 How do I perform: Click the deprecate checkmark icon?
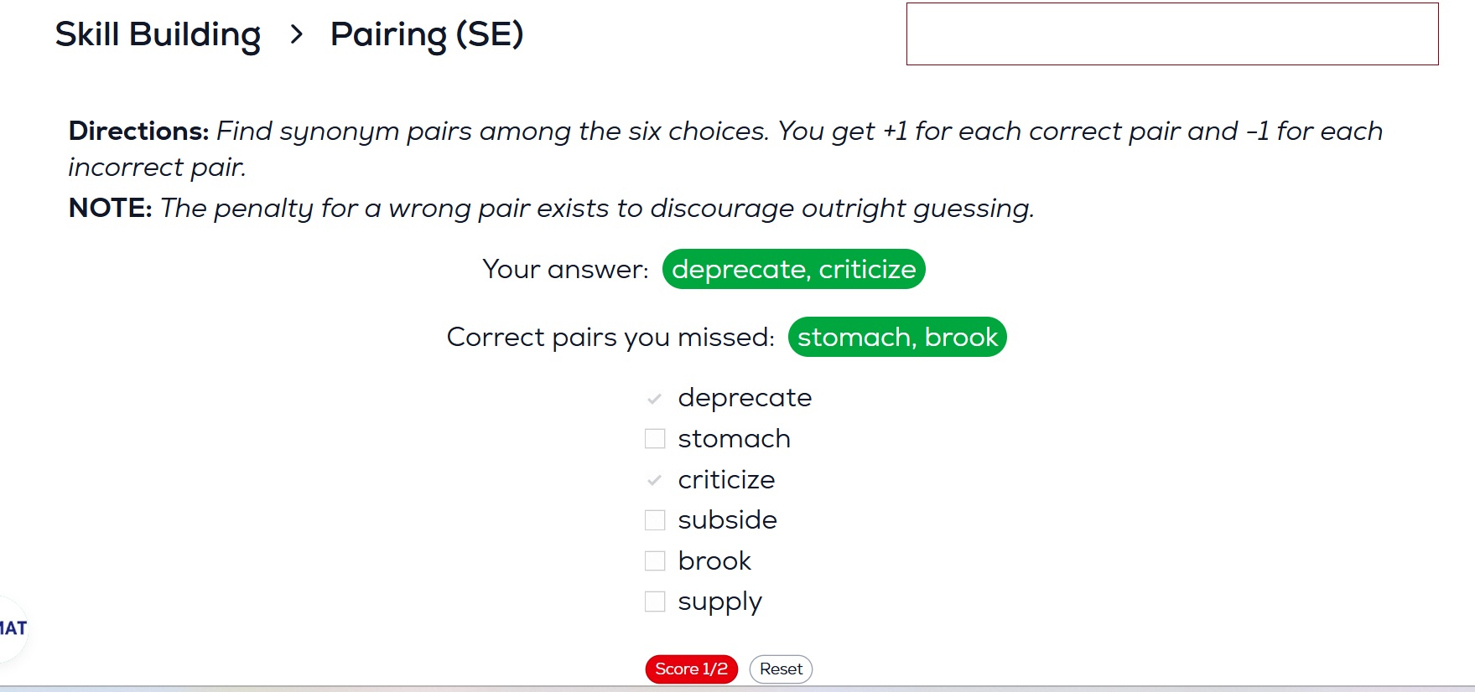pyautogui.click(x=655, y=399)
